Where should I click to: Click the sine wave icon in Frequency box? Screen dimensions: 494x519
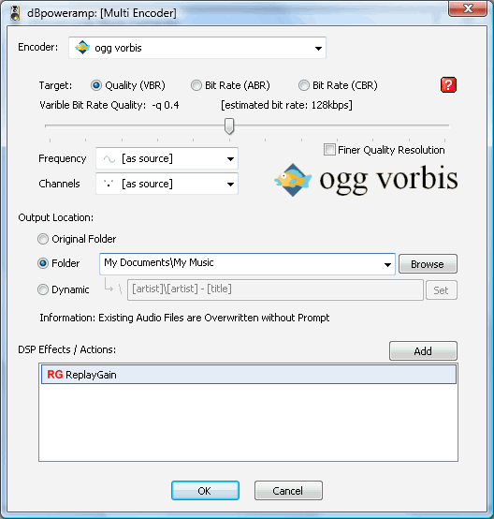pyautogui.click(x=109, y=159)
